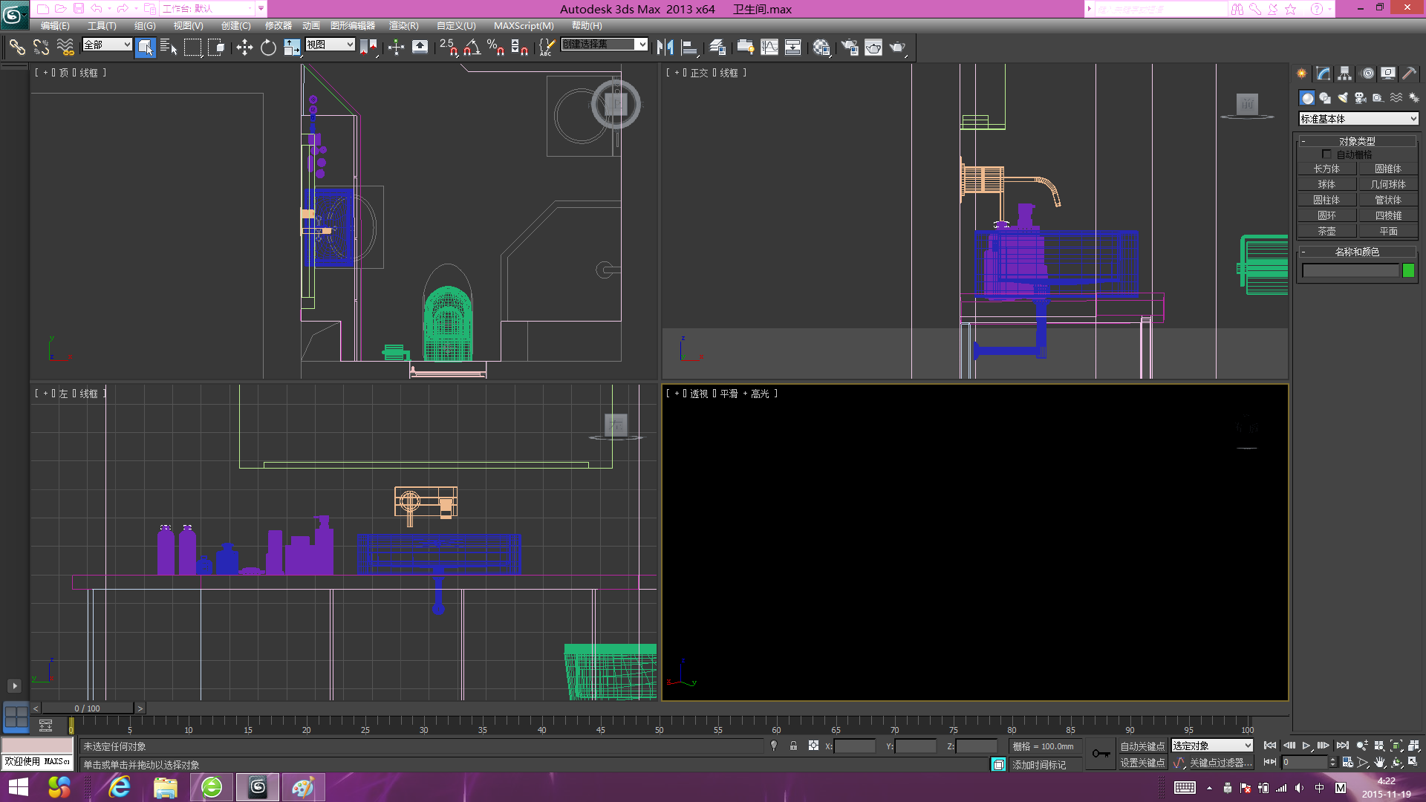Image resolution: width=1426 pixels, height=802 pixels.
Task: Open the 选定对象 key filter dropdown
Action: click(x=1212, y=746)
